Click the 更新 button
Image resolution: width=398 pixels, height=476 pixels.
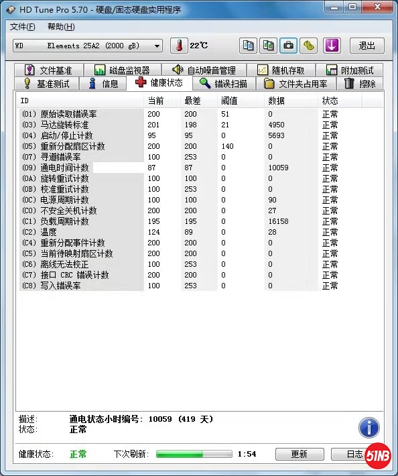coord(300,454)
